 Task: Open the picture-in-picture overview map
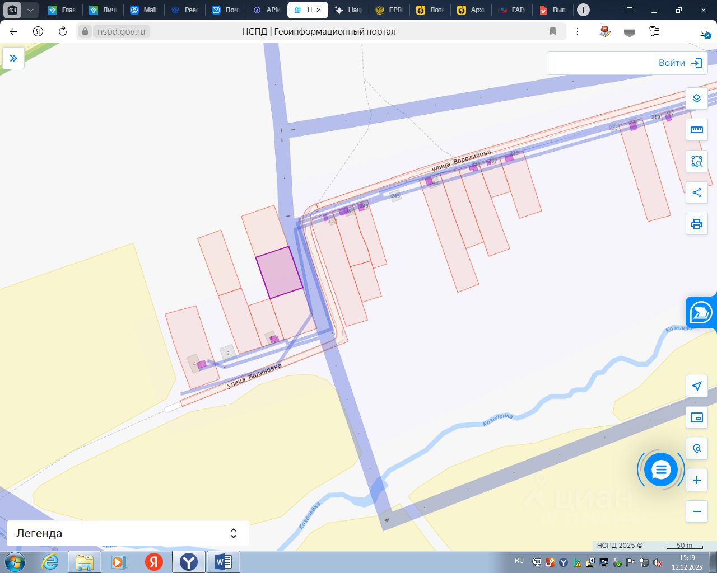[x=697, y=417]
